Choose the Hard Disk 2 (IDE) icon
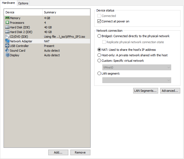 tap(7, 32)
